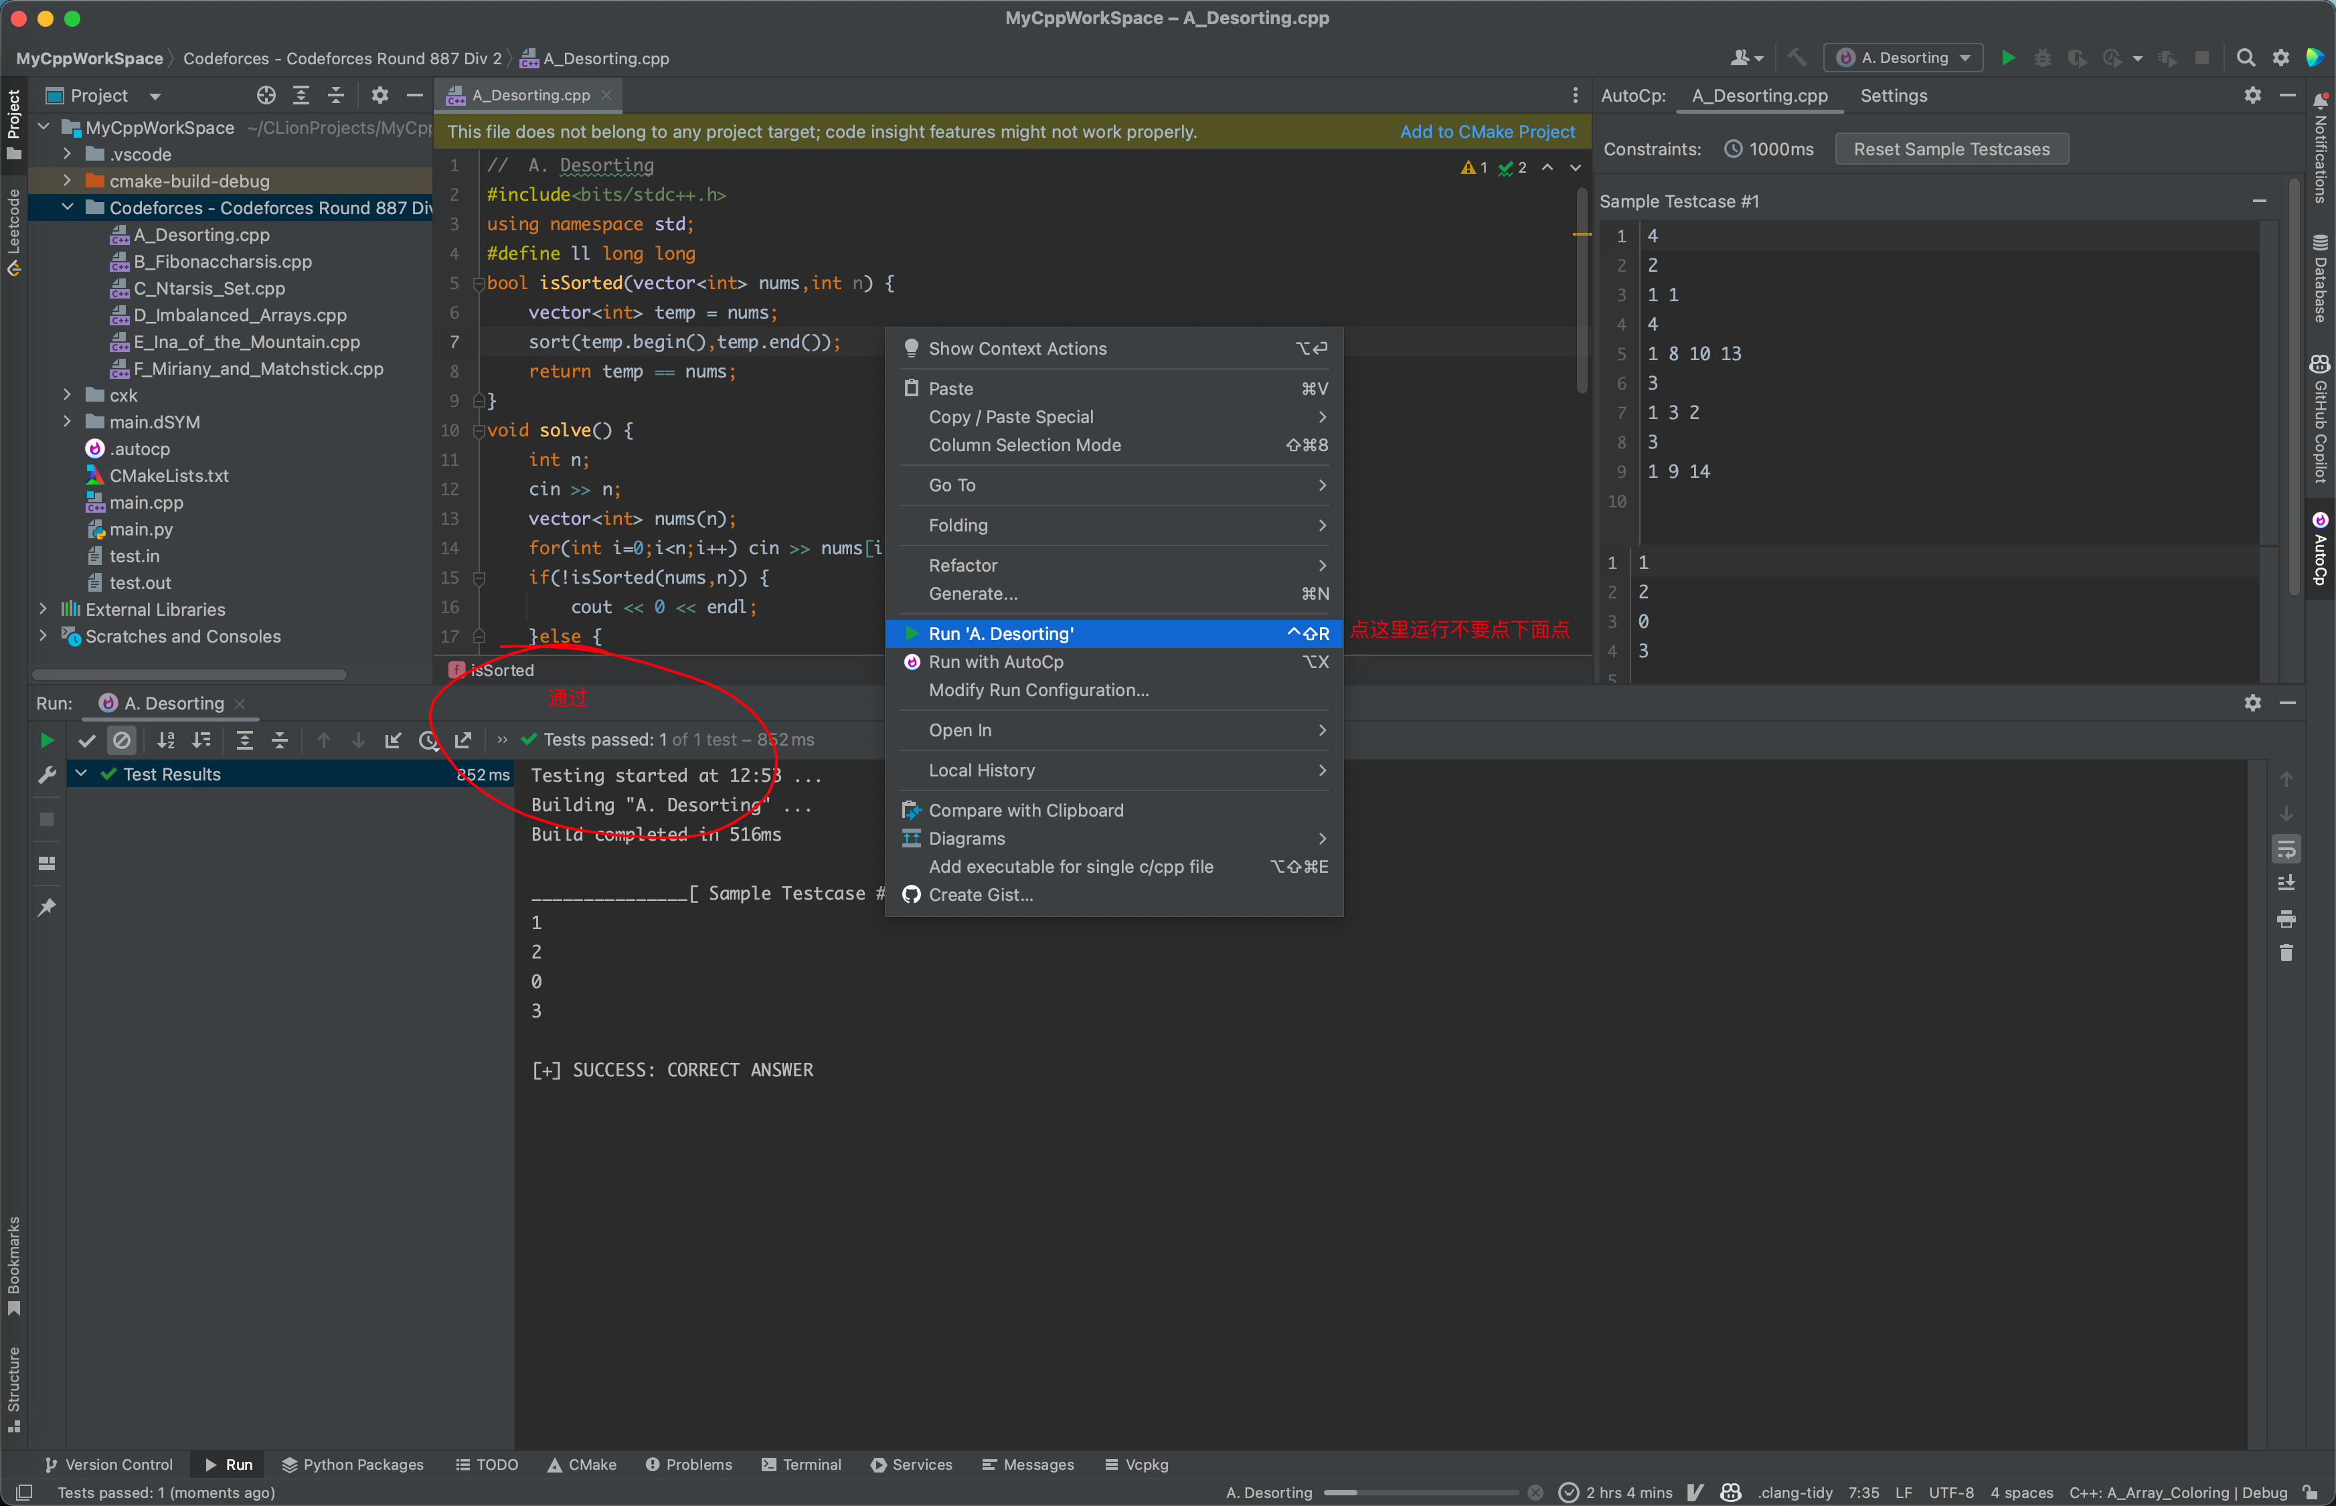This screenshot has height=1506, width=2336.
Task: Open GitHub Copilot status icon in status bar
Action: pyautogui.click(x=1731, y=1493)
